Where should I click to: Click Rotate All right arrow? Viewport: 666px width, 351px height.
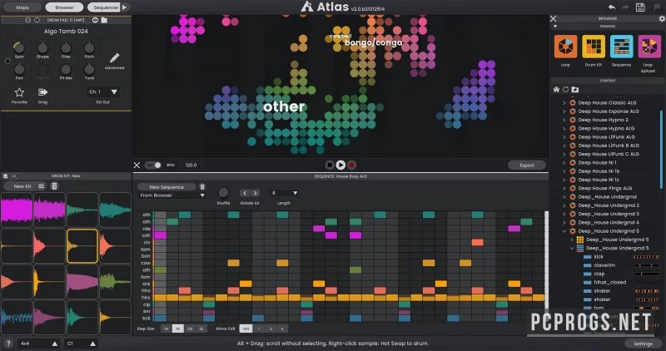coord(255,193)
